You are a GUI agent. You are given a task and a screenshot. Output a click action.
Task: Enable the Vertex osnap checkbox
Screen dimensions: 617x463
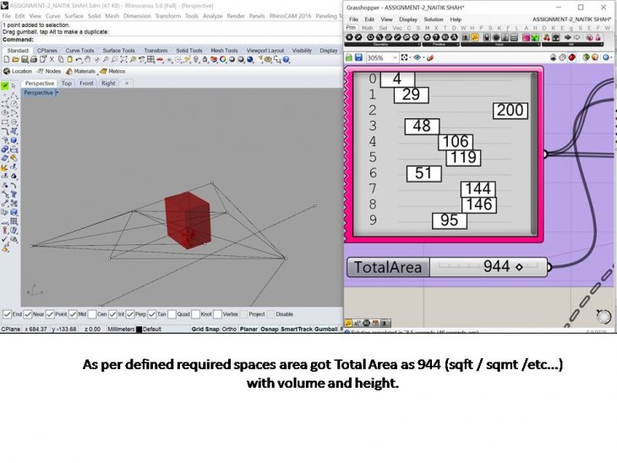pos(217,314)
